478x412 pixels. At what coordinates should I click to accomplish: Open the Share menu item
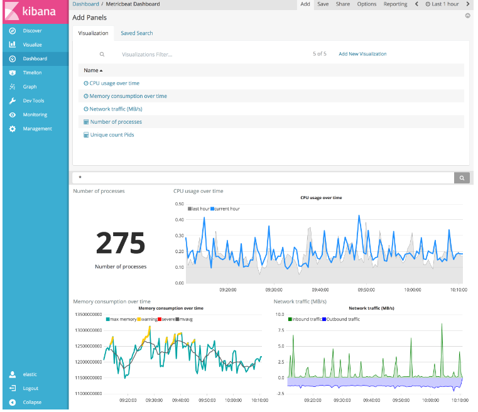coord(343,4)
